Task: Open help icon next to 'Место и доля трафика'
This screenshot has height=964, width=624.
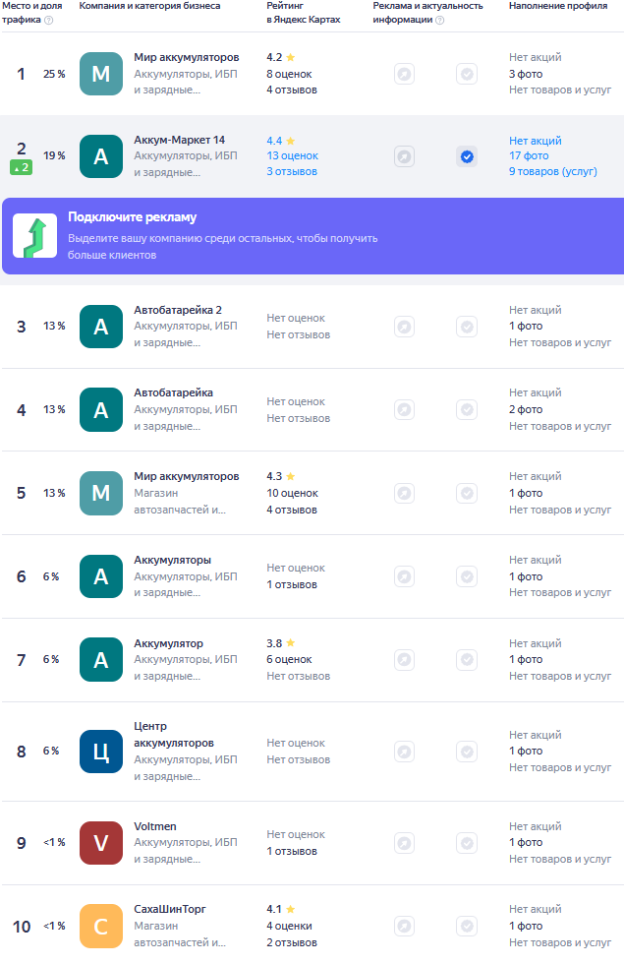Action: coord(49,20)
